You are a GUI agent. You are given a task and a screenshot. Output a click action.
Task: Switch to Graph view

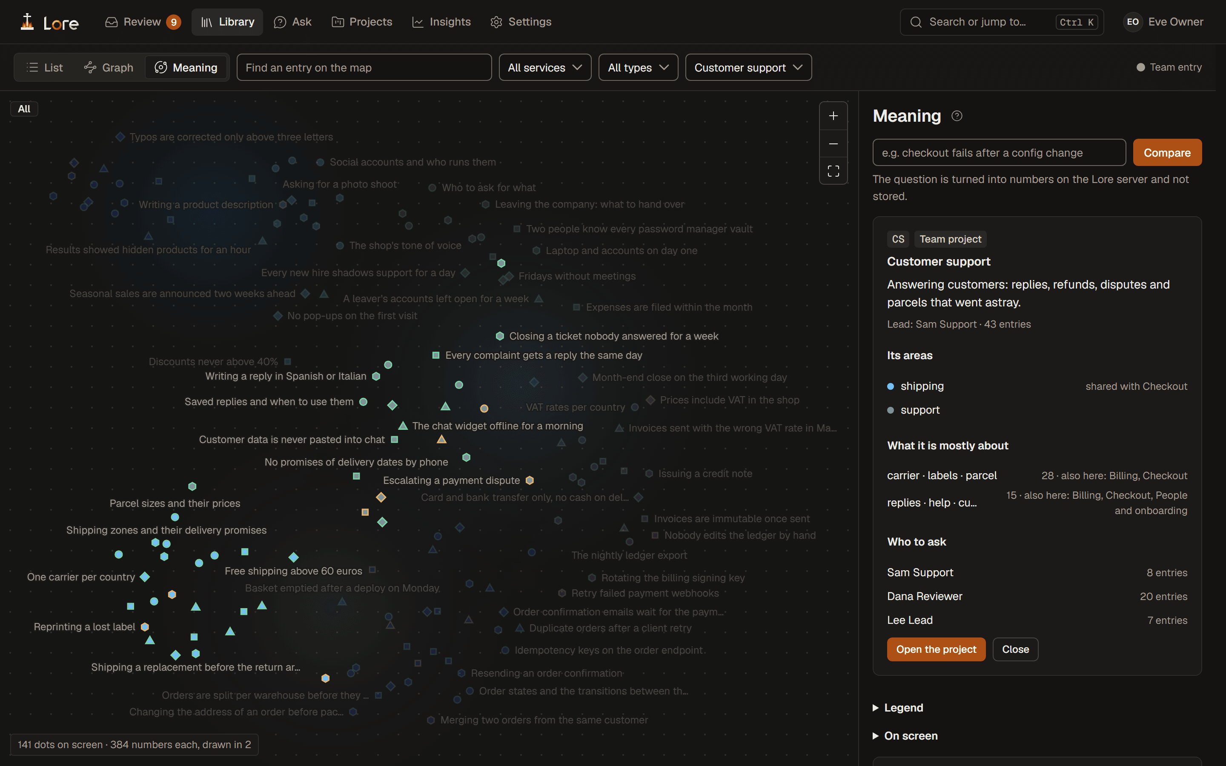coord(109,67)
